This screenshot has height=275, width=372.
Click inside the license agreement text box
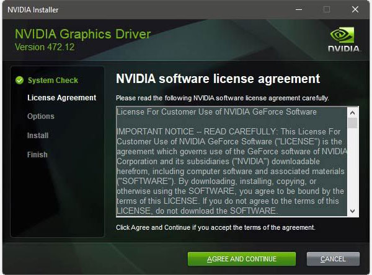point(232,162)
